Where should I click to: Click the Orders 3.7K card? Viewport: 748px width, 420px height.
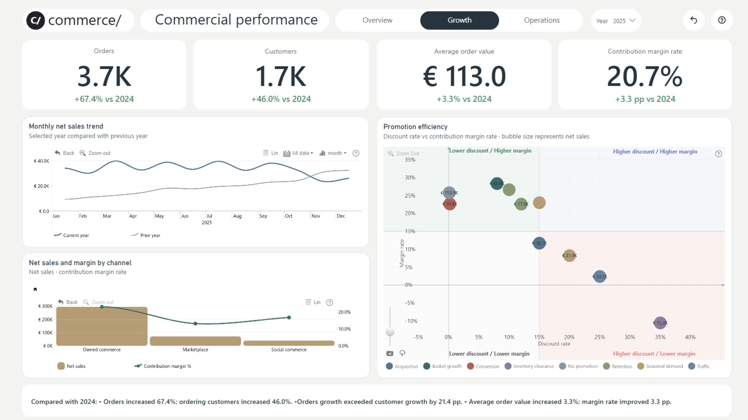coord(104,75)
